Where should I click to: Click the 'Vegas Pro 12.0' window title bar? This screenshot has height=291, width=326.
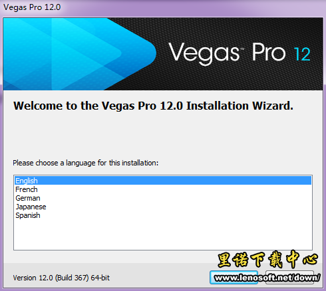pyautogui.click(x=163, y=7)
